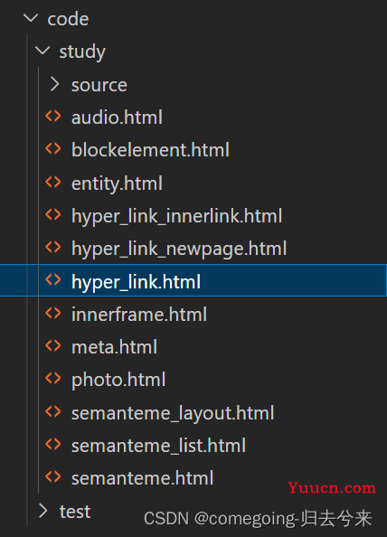Click the HTML icon next to meta.html

click(x=53, y=346)
